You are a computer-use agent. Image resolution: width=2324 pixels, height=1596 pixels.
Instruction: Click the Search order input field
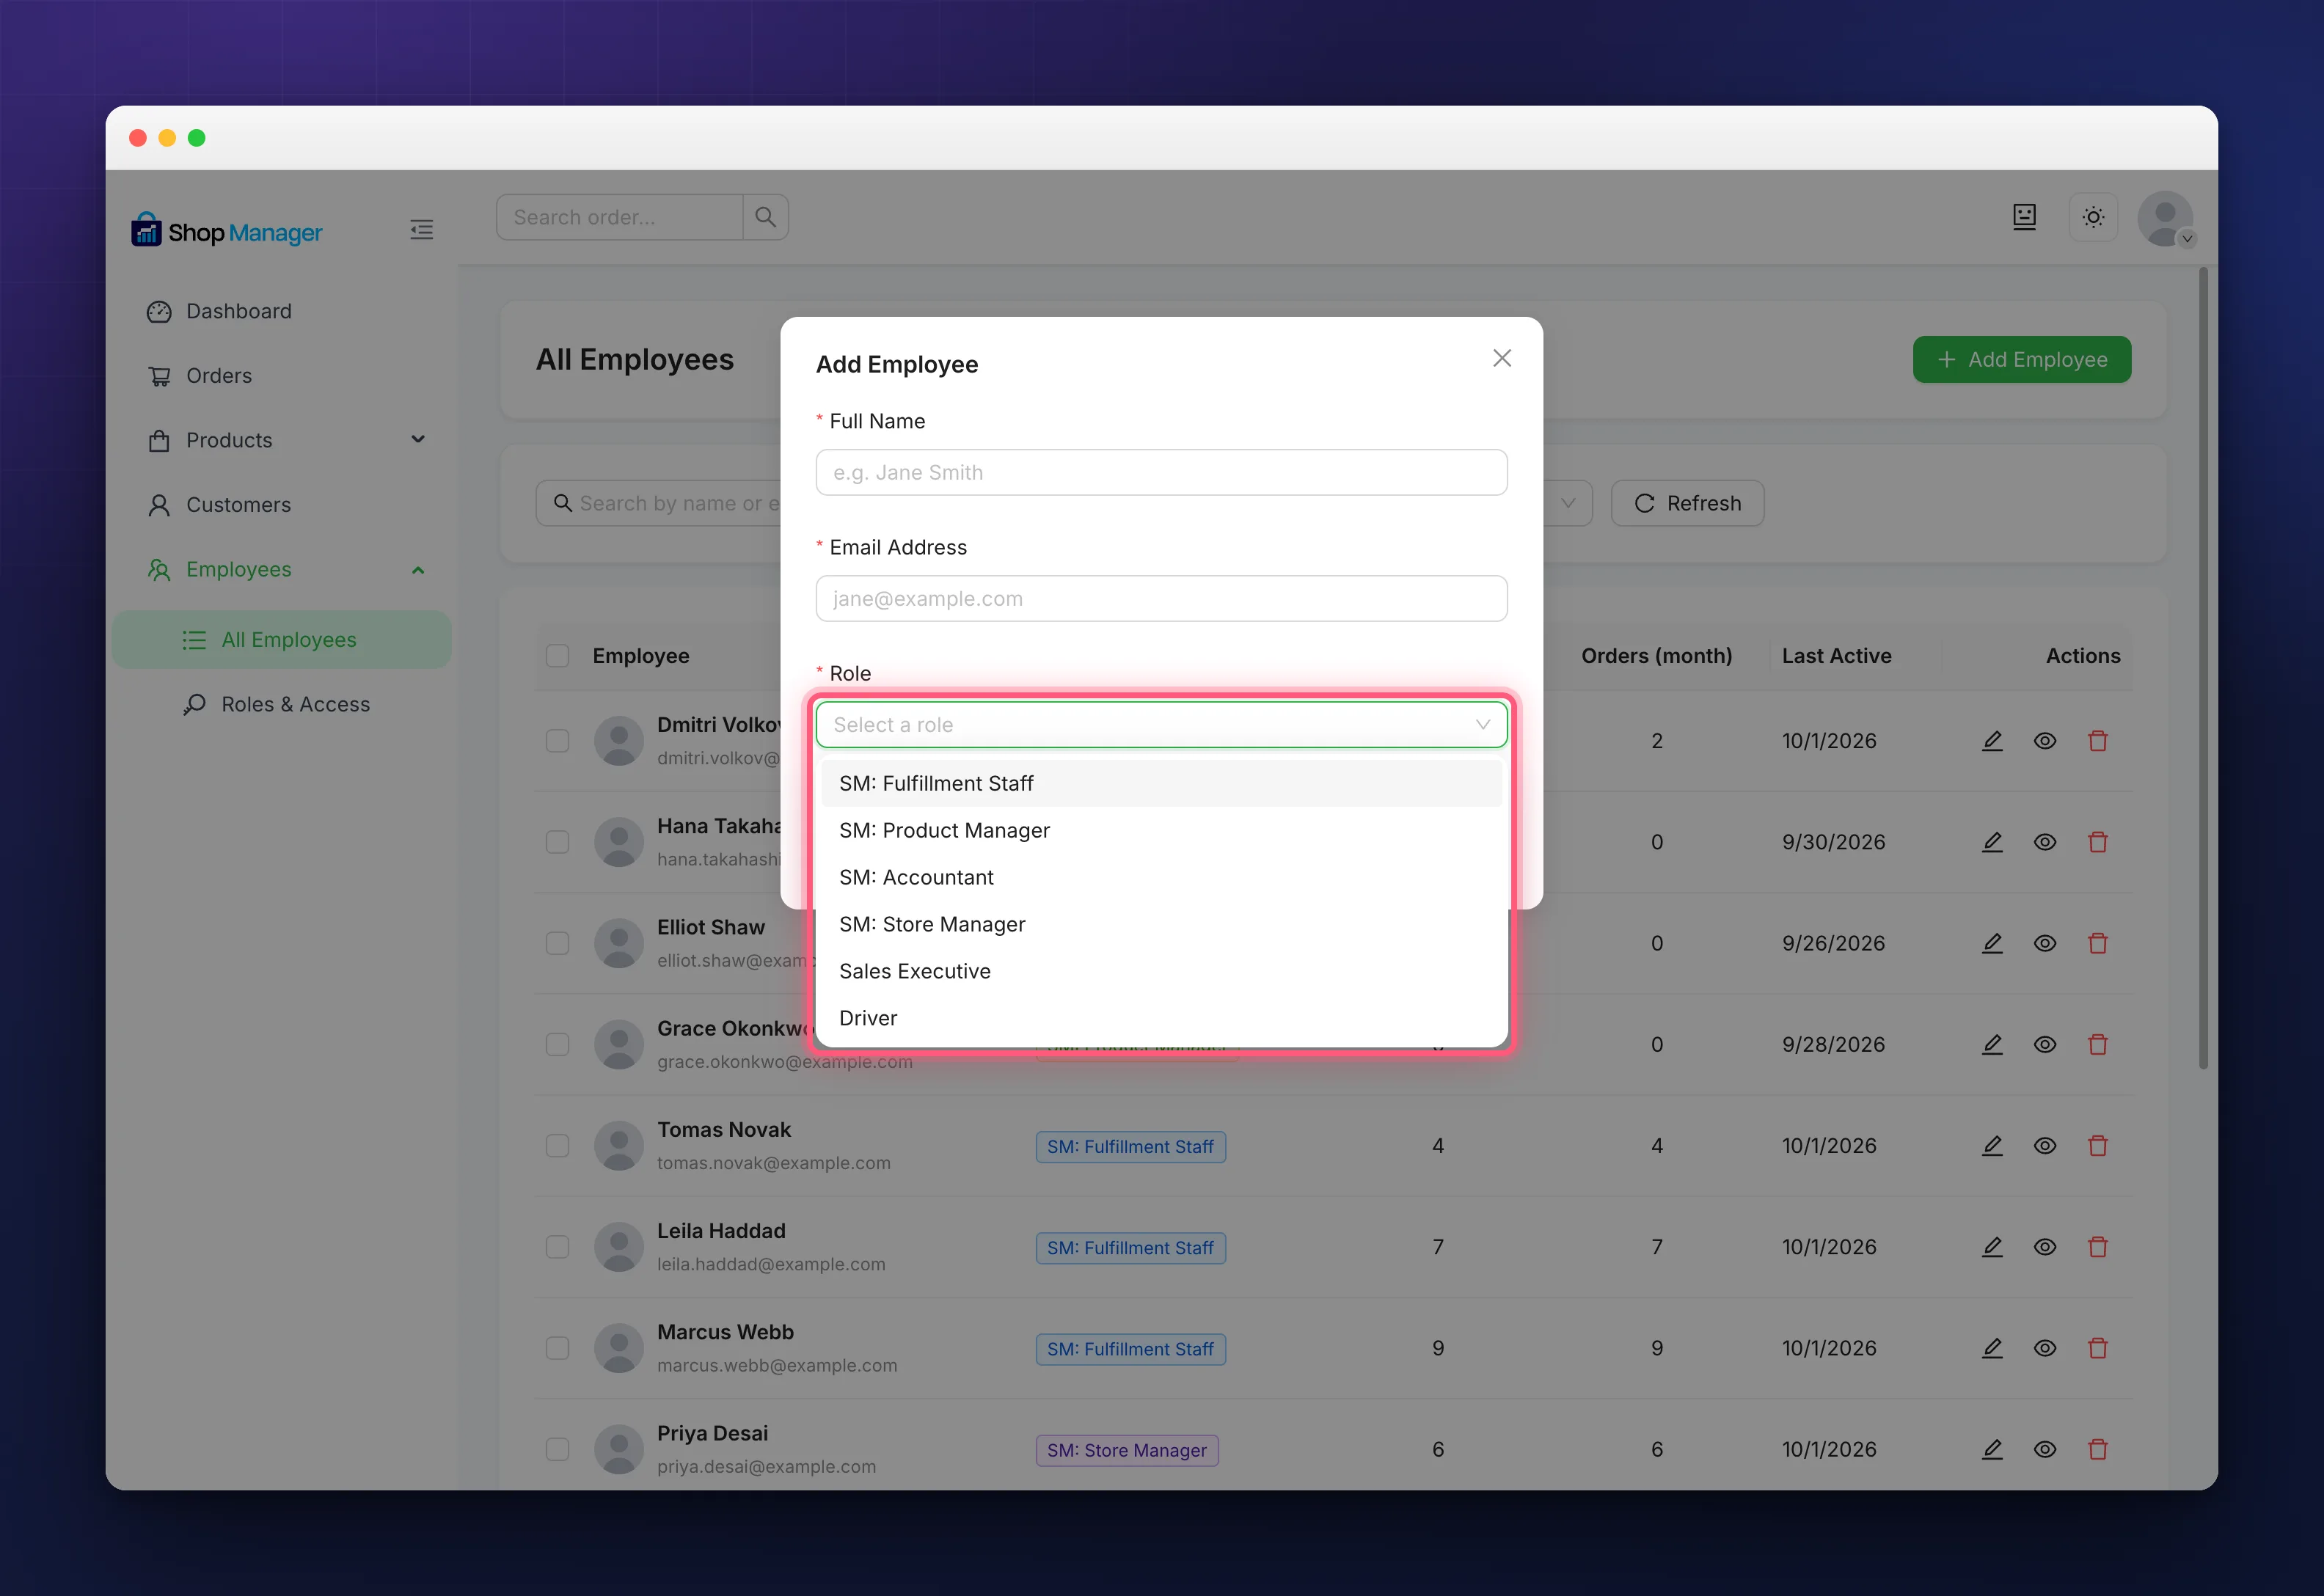point(620,217)
